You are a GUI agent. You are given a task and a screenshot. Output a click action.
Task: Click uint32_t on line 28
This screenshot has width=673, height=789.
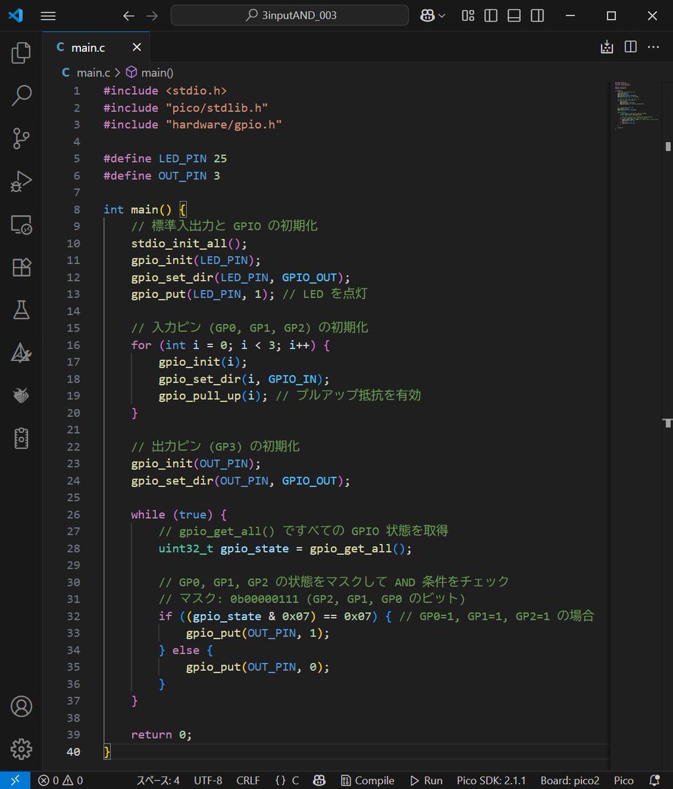pyautogui.click(x=186, y=548)
